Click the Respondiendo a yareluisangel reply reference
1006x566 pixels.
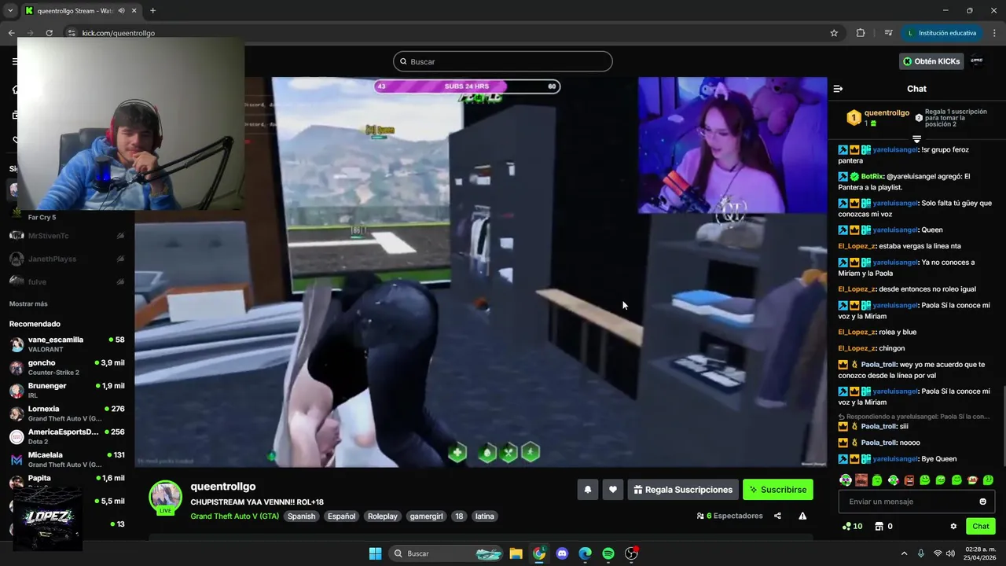click(913, 417)
